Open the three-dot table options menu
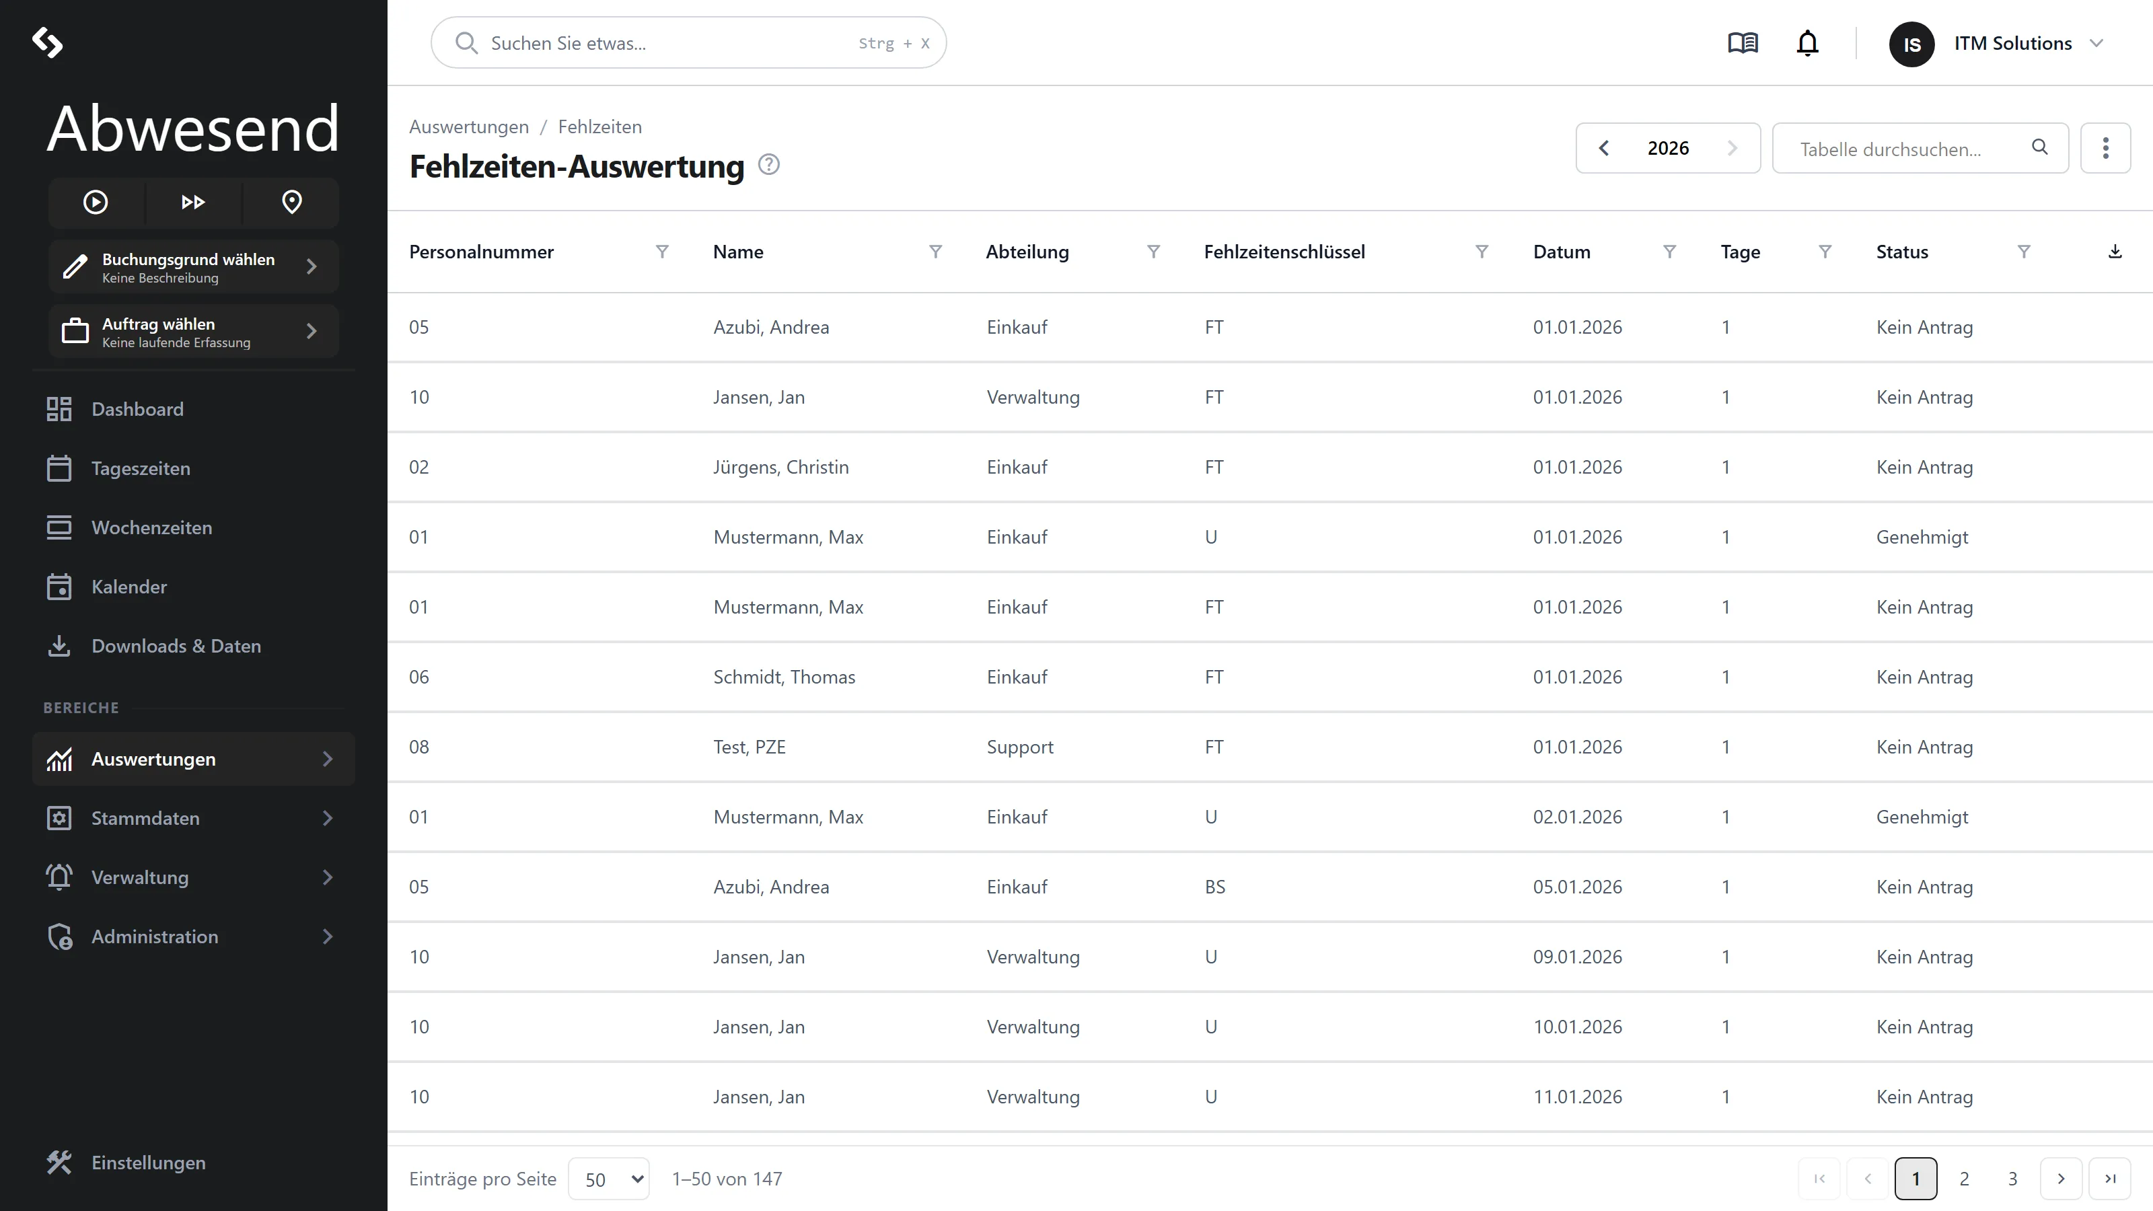Image resolution: width=2153 pixels, height=1211 pixels. (2105, 148)
